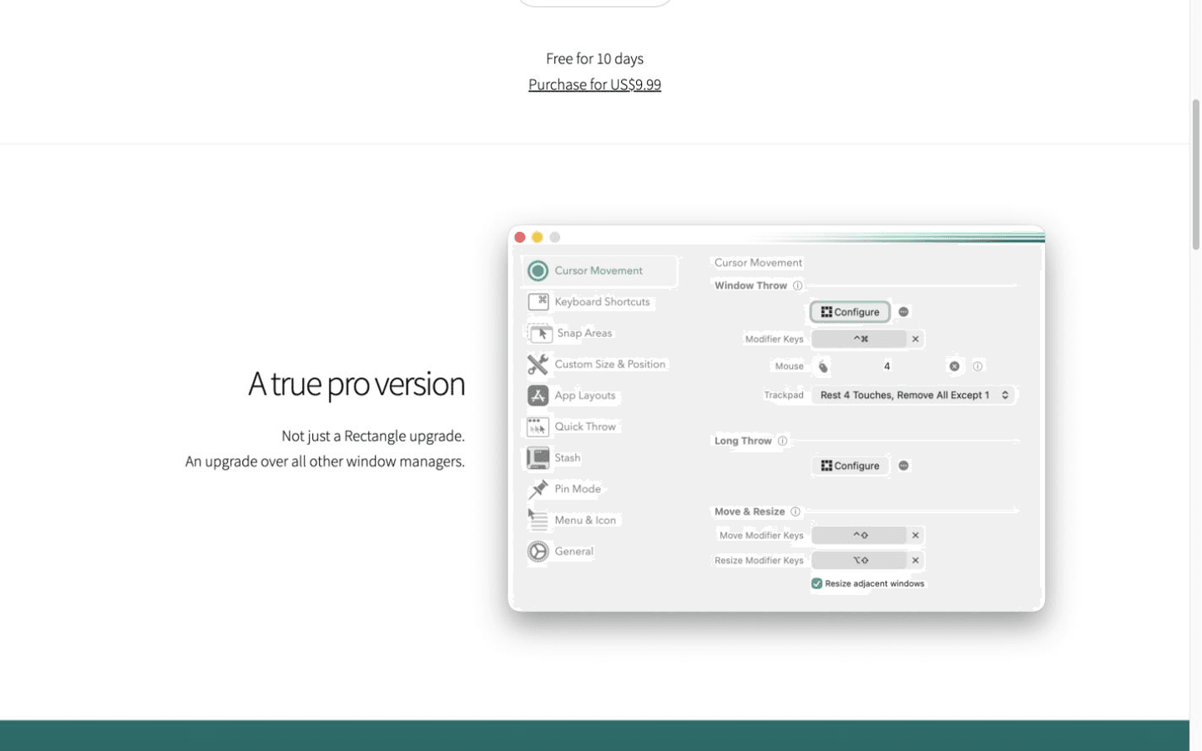
Task: Choose the Custom Size & Position tools icon
Action: tap(538, 364)
